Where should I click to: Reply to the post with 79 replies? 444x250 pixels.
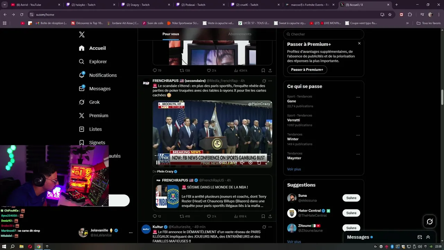tap(157, 70)
